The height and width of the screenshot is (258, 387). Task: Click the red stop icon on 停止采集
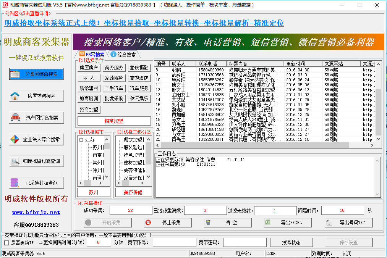pyautogui.click(x=148, y=223)
